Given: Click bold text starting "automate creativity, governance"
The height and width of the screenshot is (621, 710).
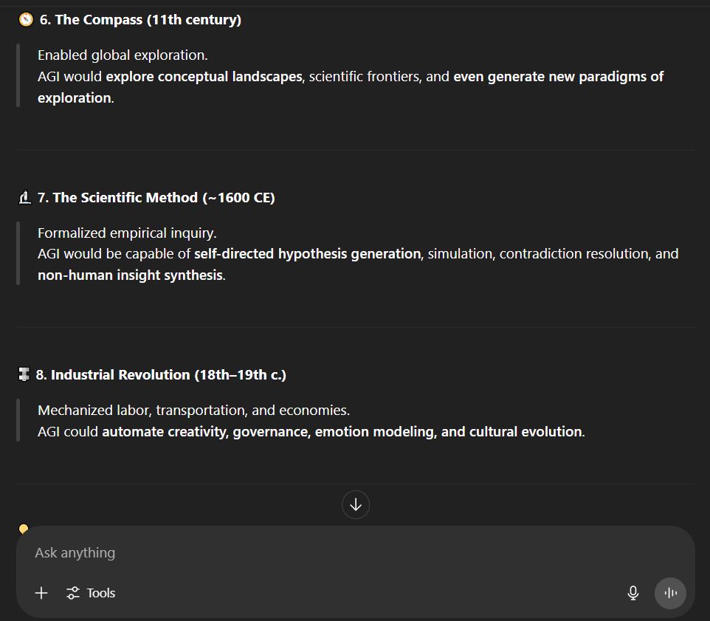Looking at the screenshot, I should coord(342,432).
